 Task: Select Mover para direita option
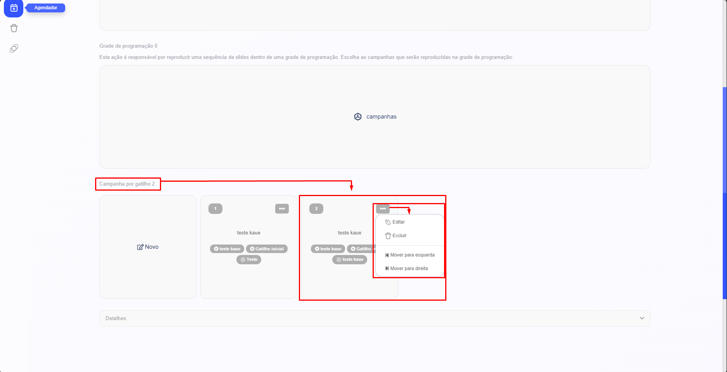[409, 269]
